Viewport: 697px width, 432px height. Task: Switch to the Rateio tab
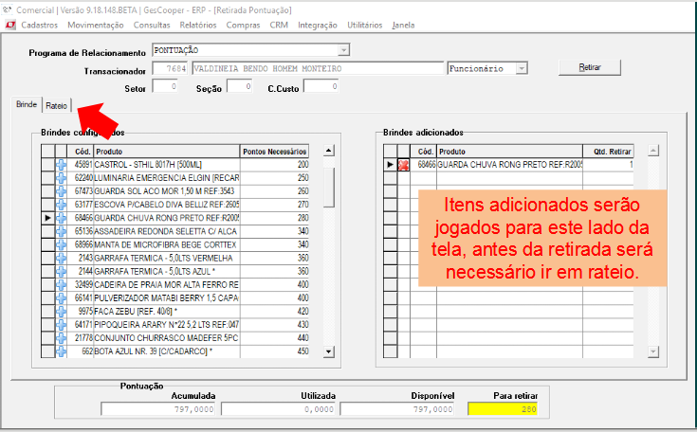(x=56, y=105)
